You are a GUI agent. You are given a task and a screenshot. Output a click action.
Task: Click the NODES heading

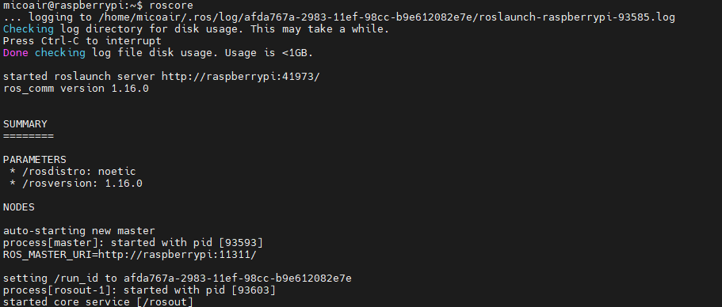click(19, 207)
